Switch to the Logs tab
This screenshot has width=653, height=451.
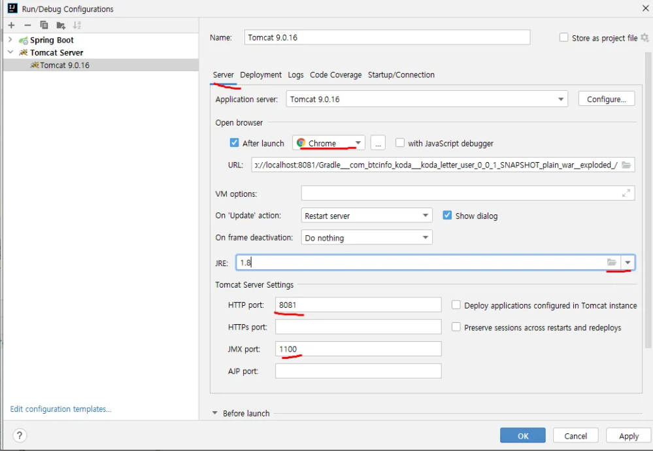coord(295,75)
